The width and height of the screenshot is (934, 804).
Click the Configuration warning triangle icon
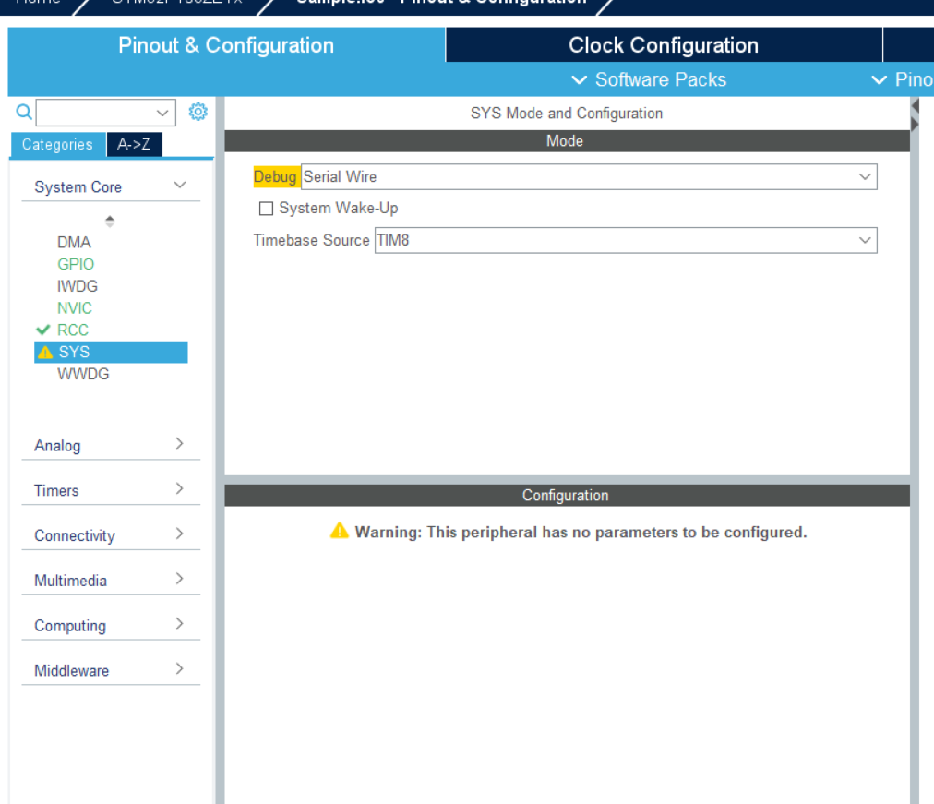339,531
